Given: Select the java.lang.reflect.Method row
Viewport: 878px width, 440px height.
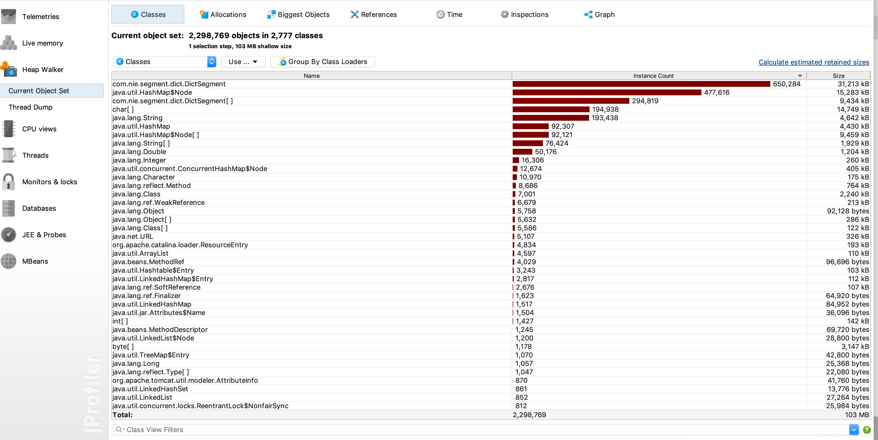Looking at the screenshot, I should [491, 186].
